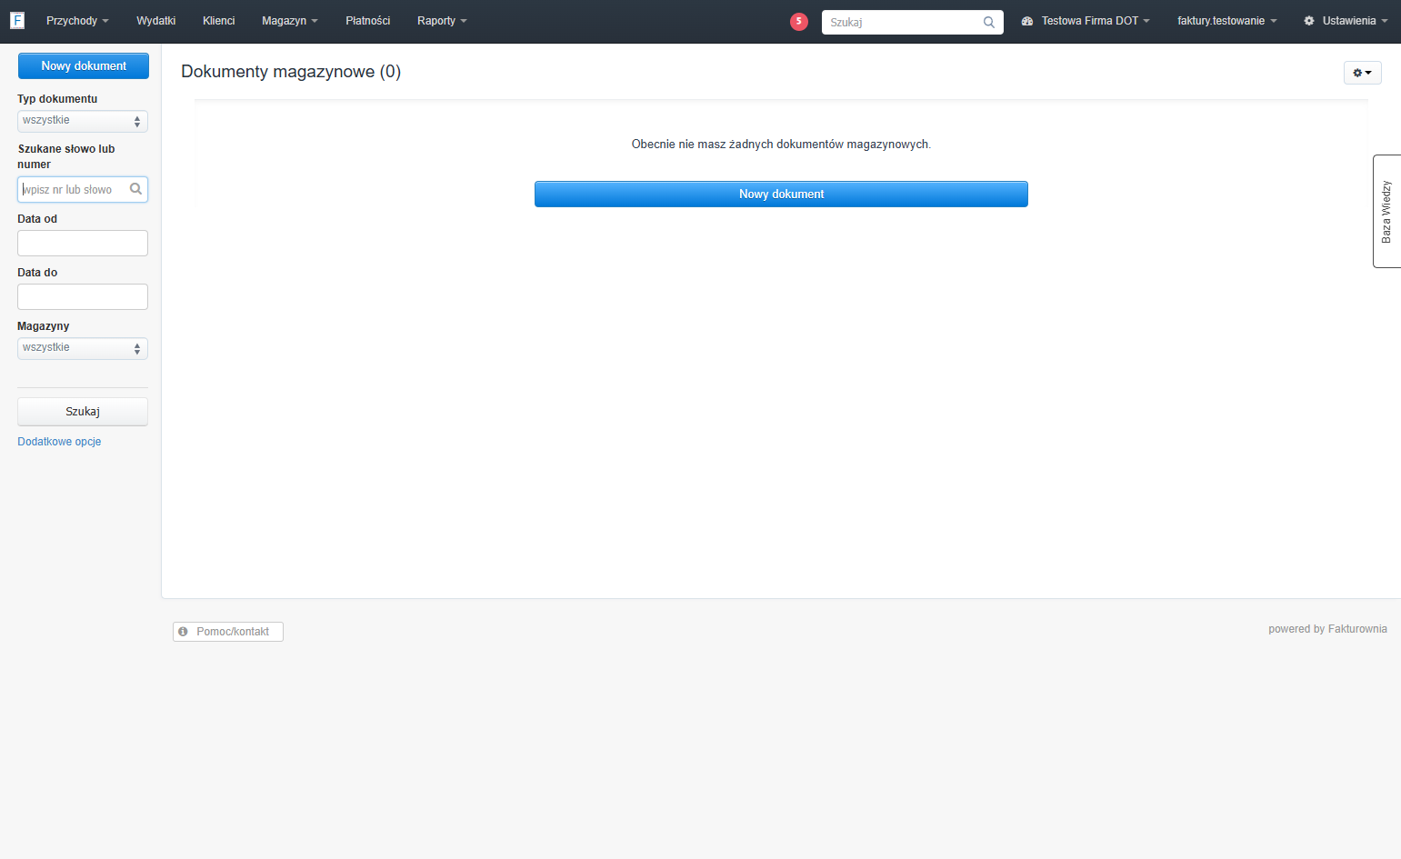Open the Dodatkowe opcje link
Viewport: 1401px width, 859px height.
(59, 442)
